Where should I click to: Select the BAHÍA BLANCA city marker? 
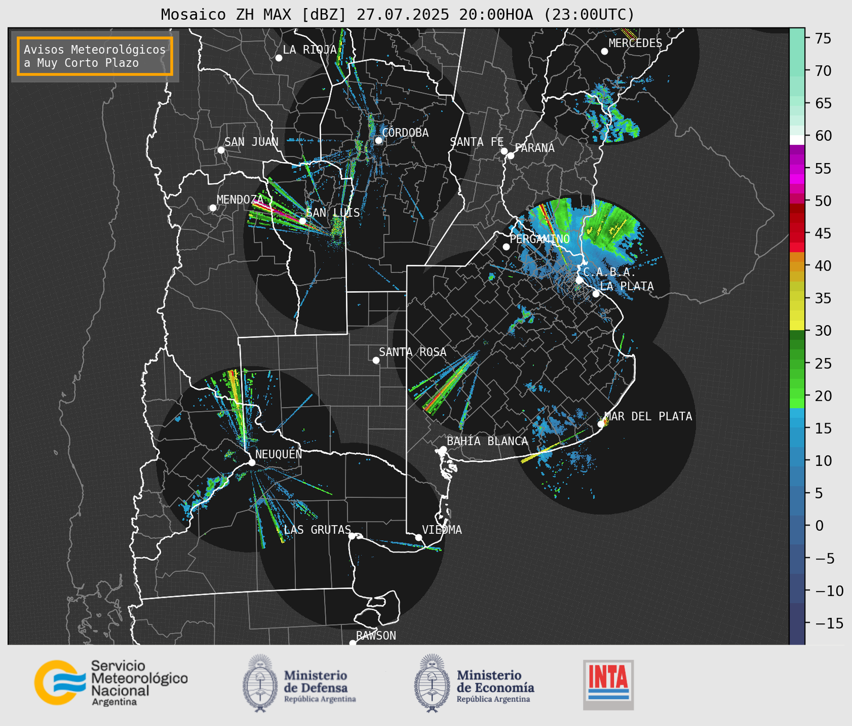(x=443, y=449)
